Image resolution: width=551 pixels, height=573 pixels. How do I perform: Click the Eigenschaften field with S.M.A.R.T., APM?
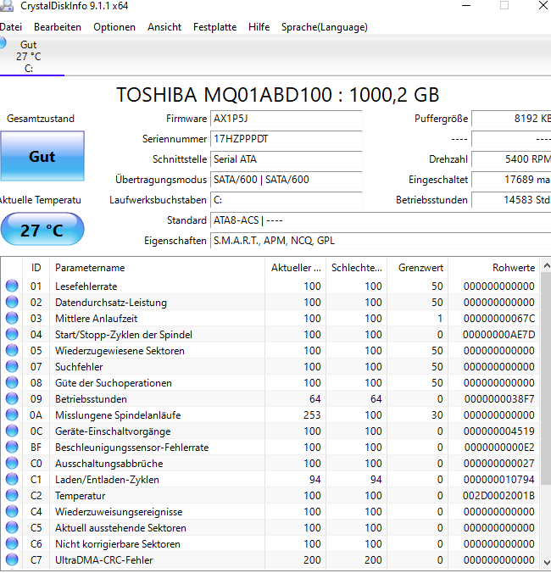tap(381, 241)
